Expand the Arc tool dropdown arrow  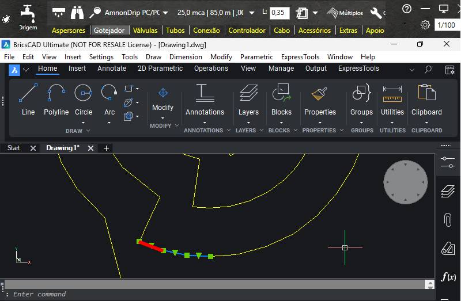click(109, 122)
